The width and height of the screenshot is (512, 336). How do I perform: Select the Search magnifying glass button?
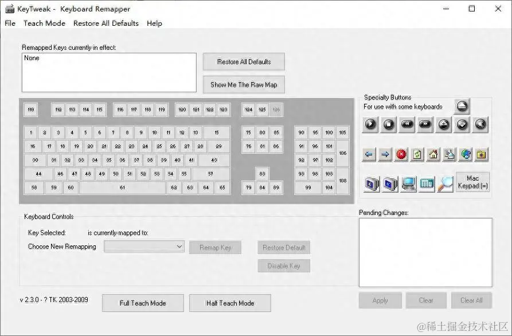click(445, 183)
